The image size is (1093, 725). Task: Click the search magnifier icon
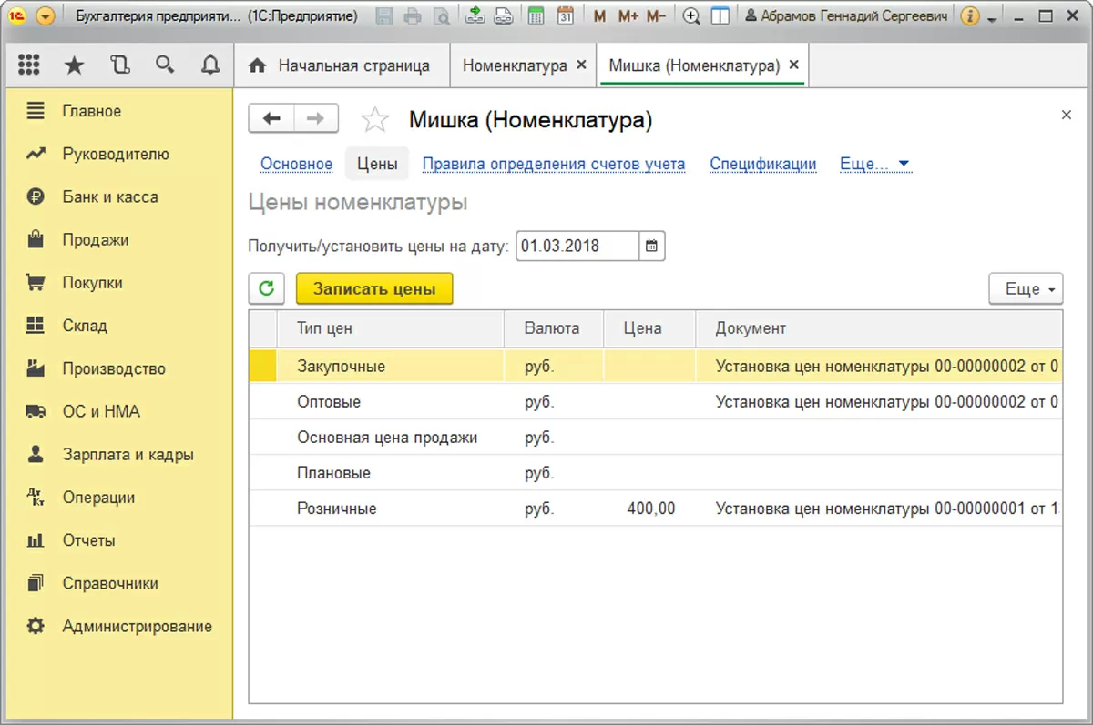[165, 65]
